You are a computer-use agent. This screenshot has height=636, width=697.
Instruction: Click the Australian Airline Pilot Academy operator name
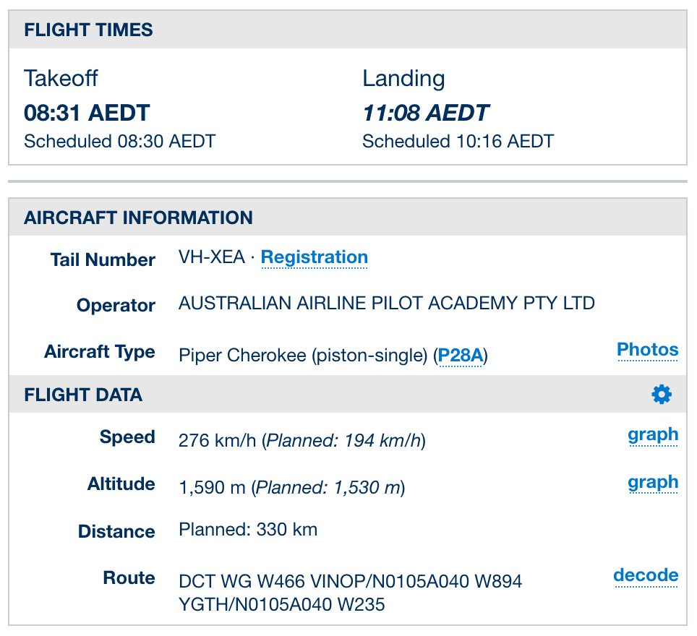386,304
